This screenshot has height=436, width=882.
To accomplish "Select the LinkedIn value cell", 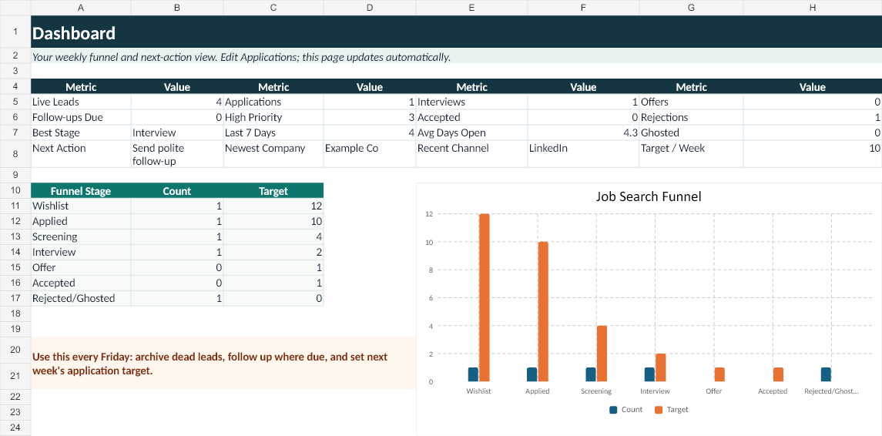I will click(x=583, y=153).
